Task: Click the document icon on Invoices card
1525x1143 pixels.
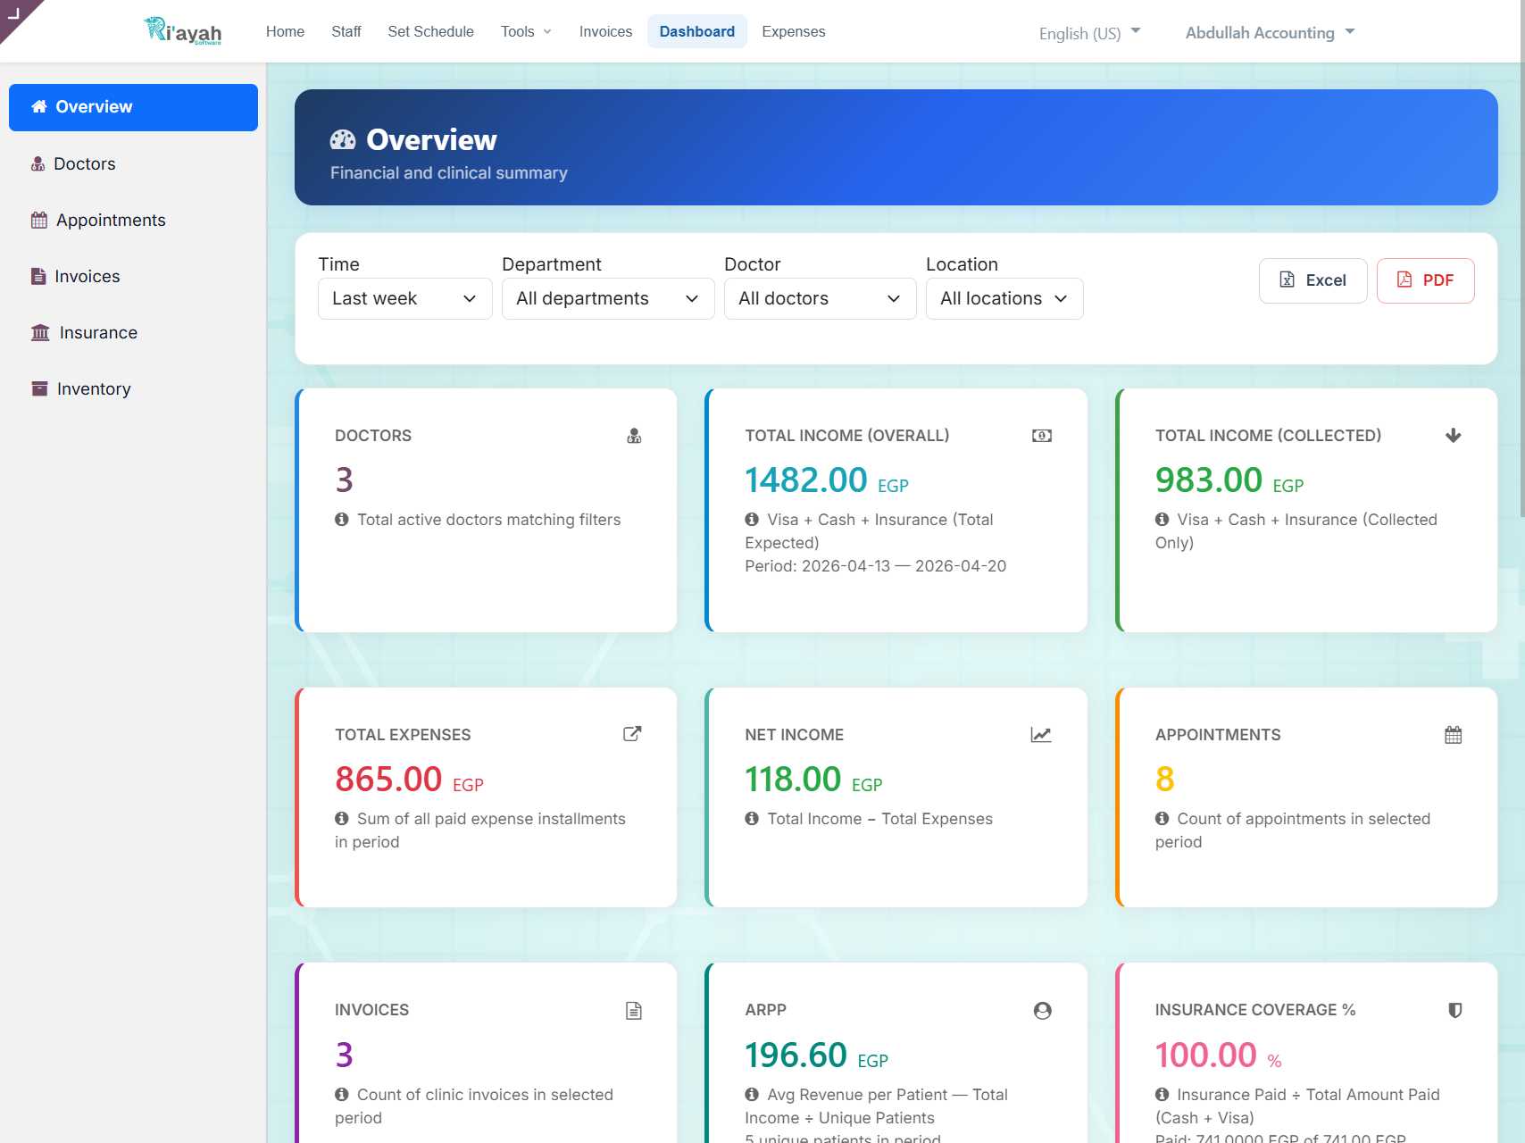Action: (634, 1011)
